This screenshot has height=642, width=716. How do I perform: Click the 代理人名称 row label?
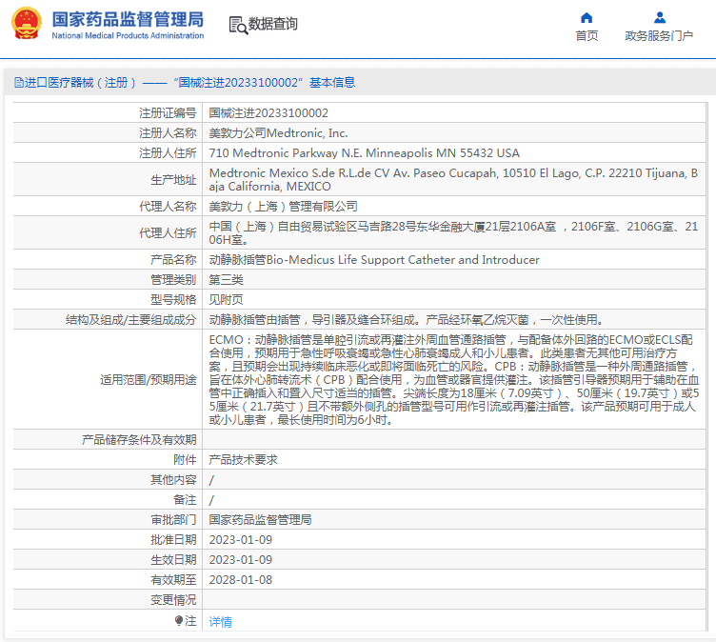[168, 207]
